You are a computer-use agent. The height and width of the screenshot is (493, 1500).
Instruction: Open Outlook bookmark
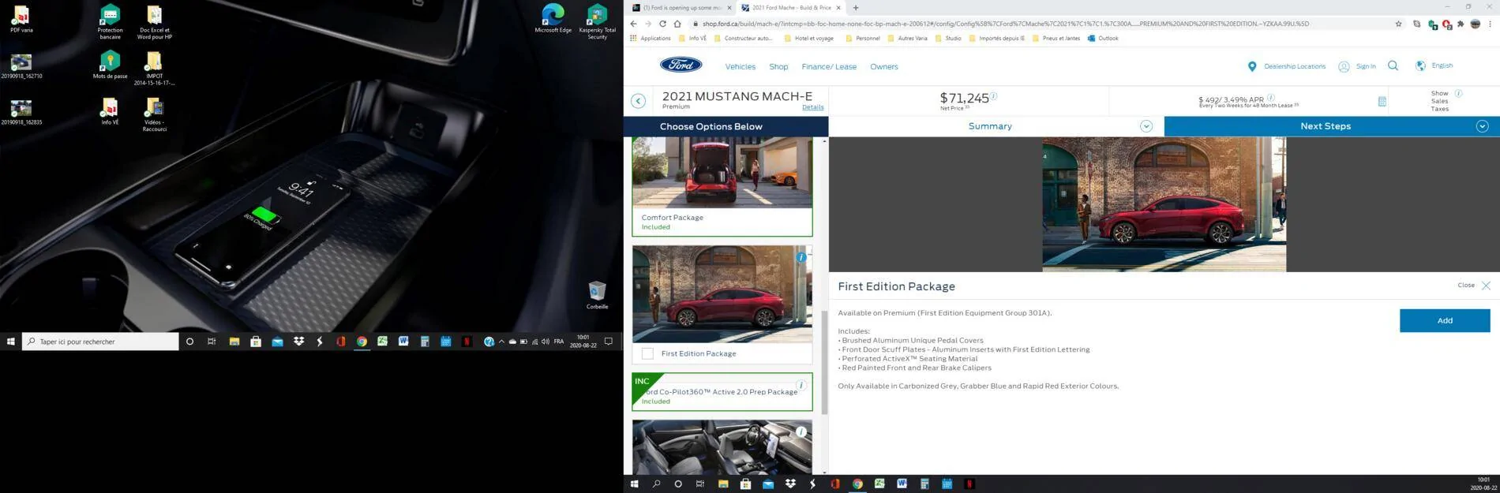coord(1103,38)
